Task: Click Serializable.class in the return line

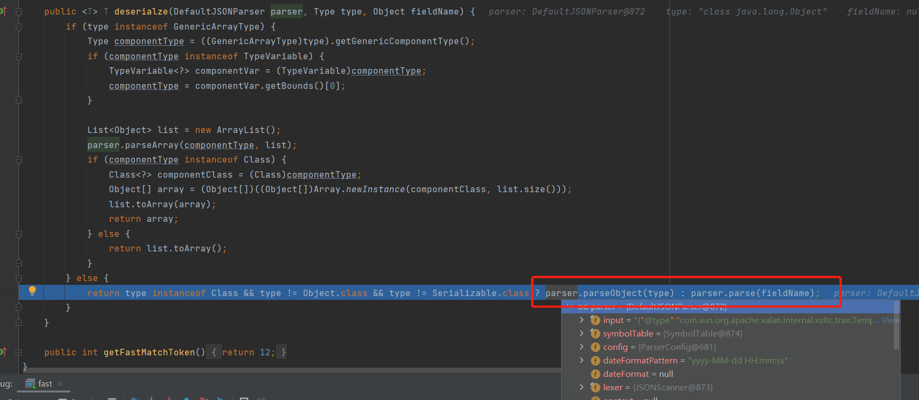Action: coord(481,293)
